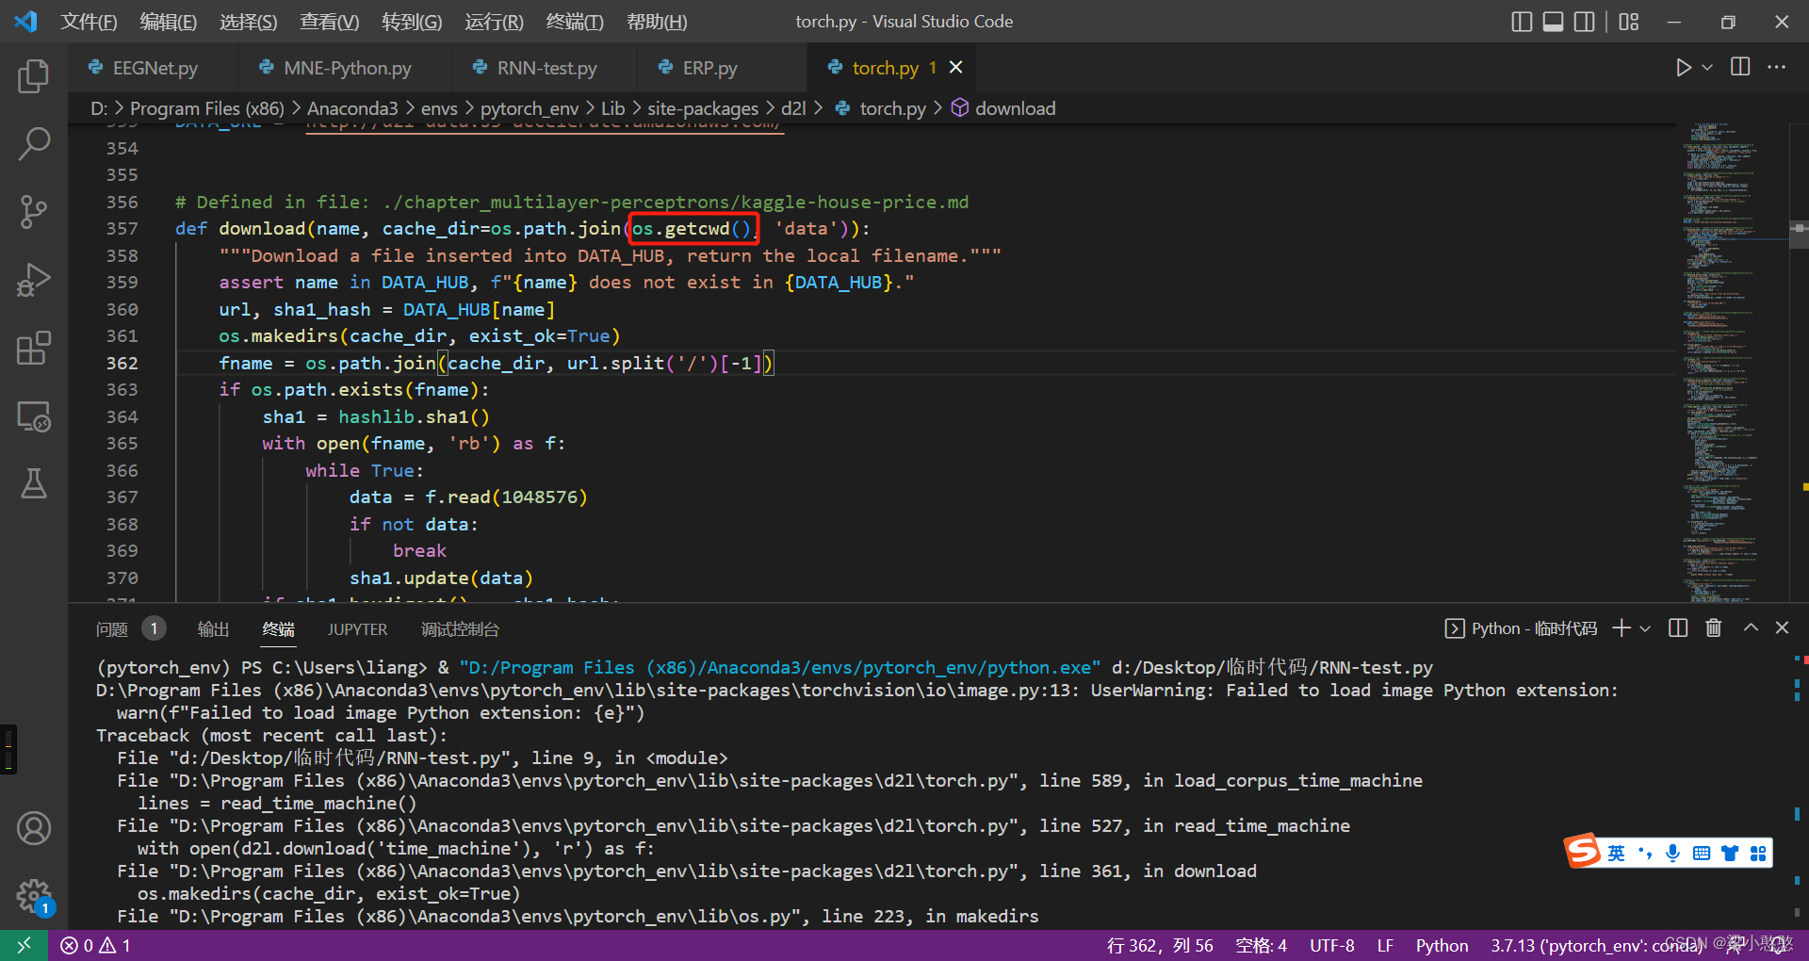Select Python interpreter 3.7.13 pytorch_env
Screen dimensions: 1809x961
click(1596, 945)
